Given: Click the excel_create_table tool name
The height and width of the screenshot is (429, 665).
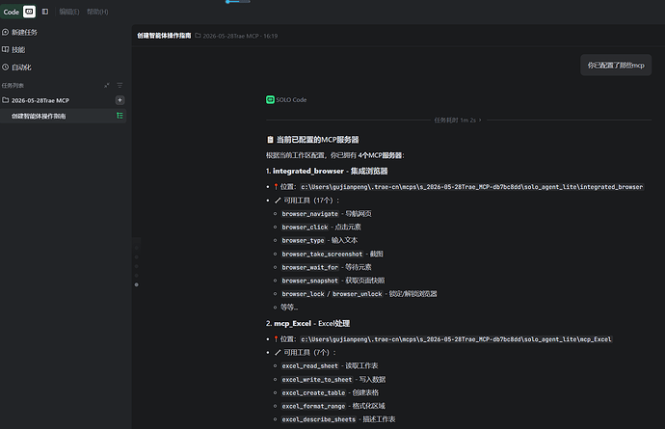Looking at the screenshot, I should point(313,393).
